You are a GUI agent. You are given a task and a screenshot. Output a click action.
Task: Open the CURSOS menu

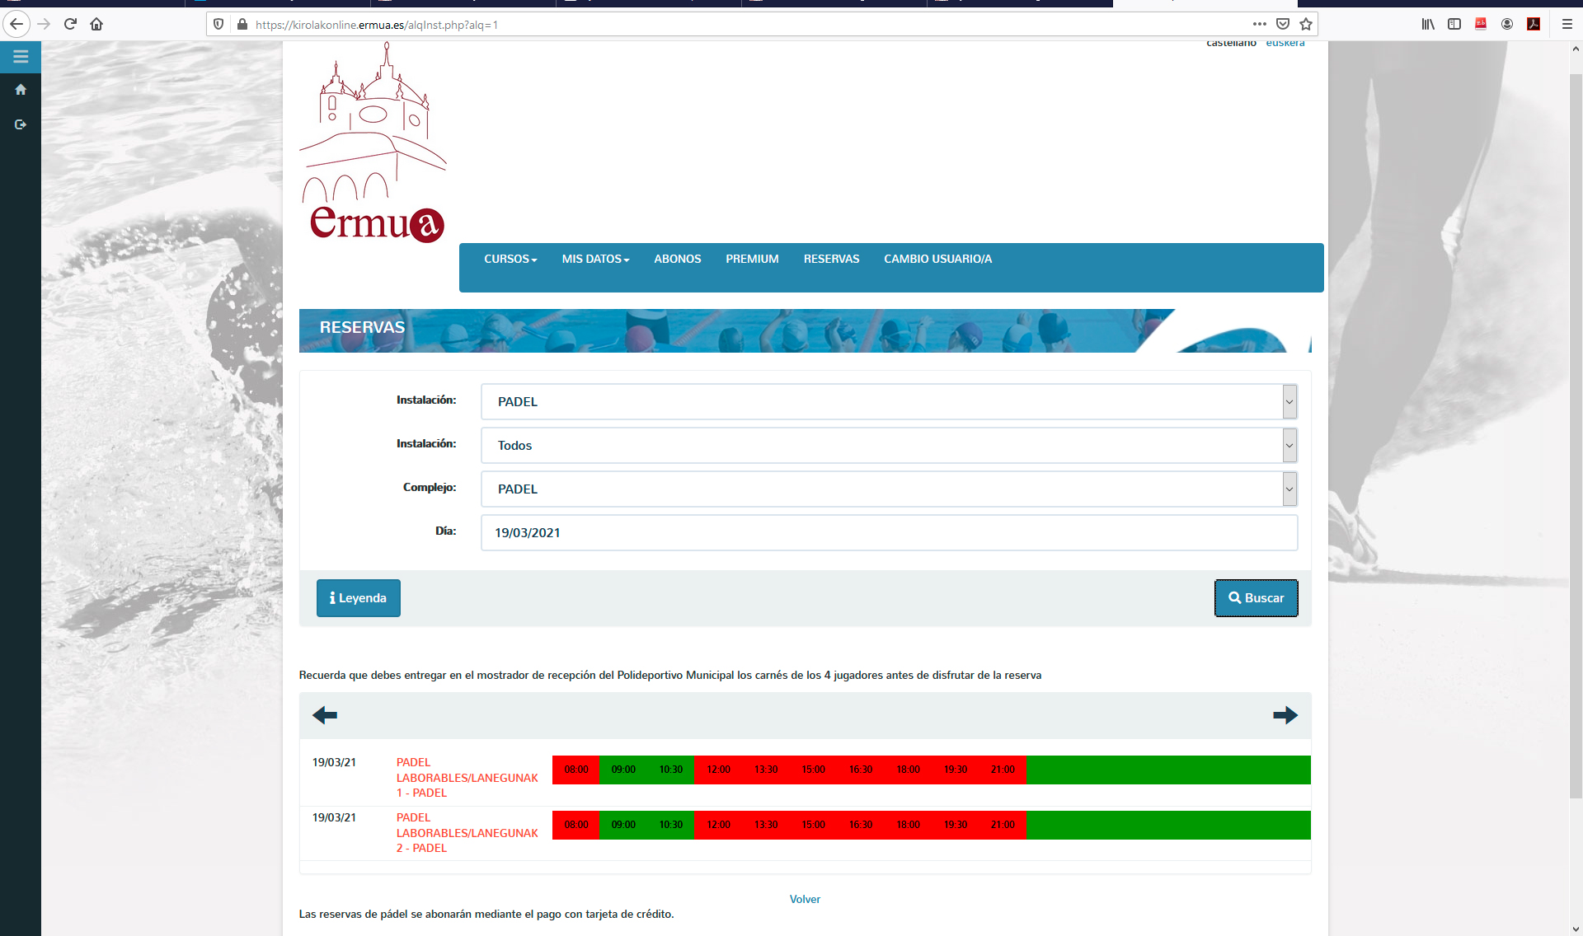[x=510, y=259]
